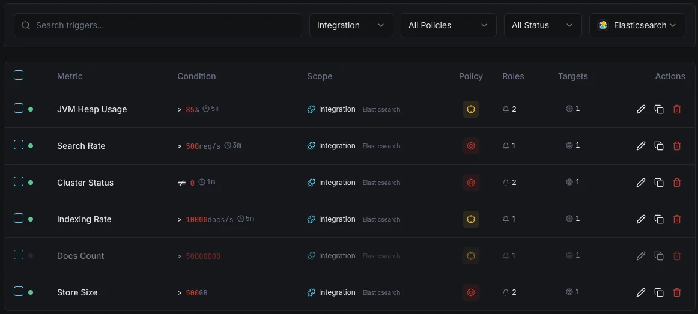698x314 pixels.
Task: Open roles bell for JVM Heap Usage
Action: pos(506,109)
